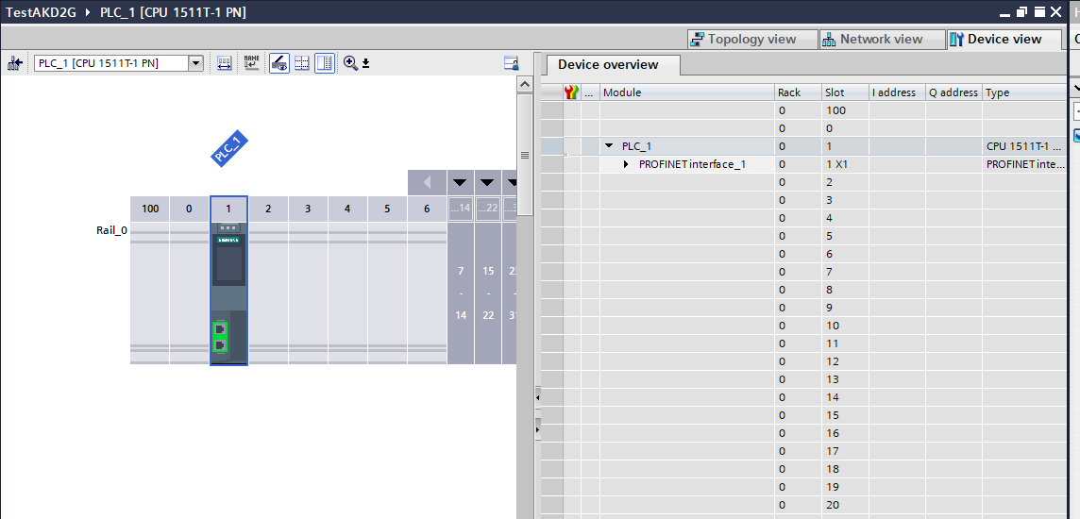Click the PLC_1 module name cell

(686, 146)
